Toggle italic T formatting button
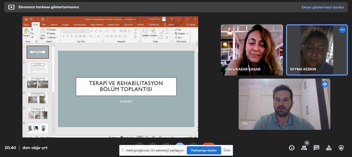The image size is (352, 157). (68, 36)
